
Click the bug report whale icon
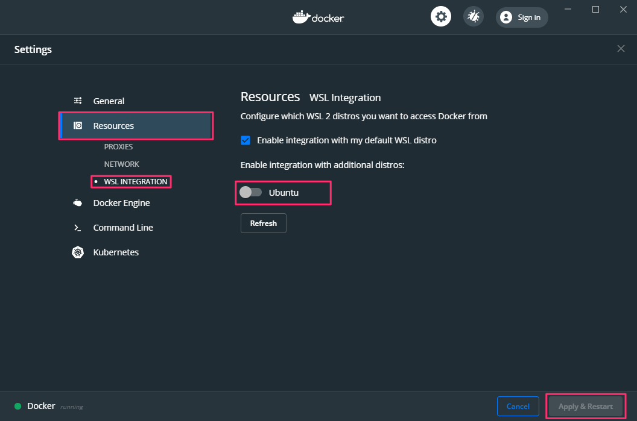tap(473, 16)
